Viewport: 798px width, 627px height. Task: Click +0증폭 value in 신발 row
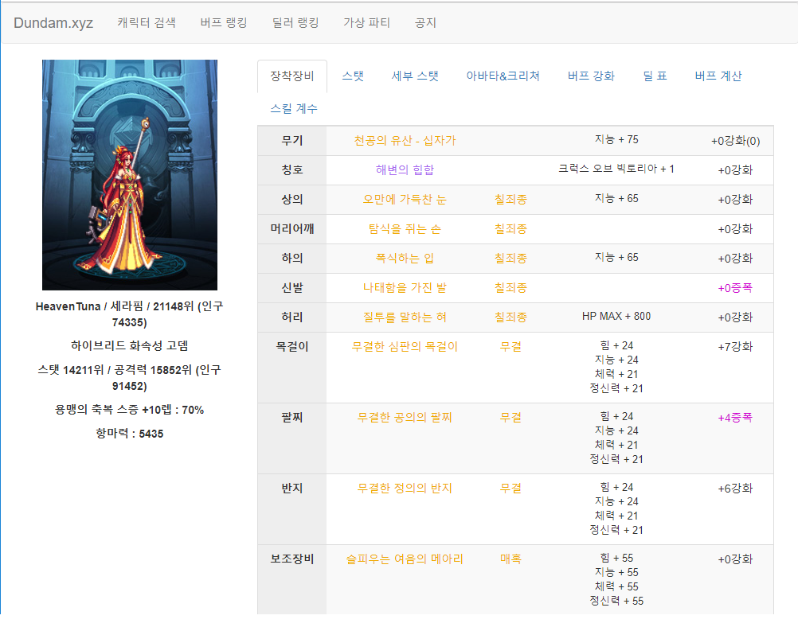coord(735,288)
